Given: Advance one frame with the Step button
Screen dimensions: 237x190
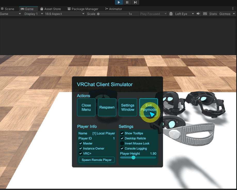Looking at the screenshot, I should pos(135,2).
